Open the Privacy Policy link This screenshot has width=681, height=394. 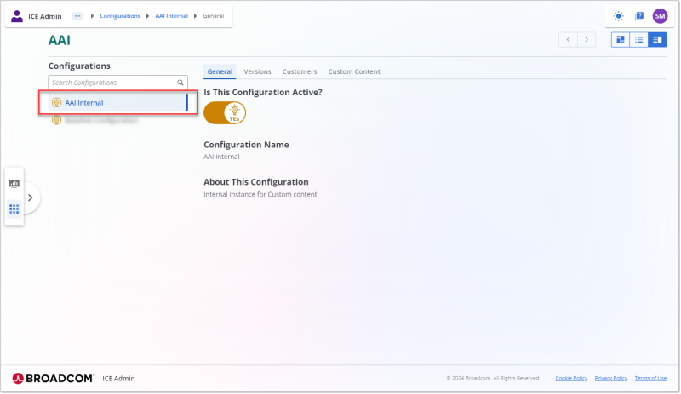[610, 379]
